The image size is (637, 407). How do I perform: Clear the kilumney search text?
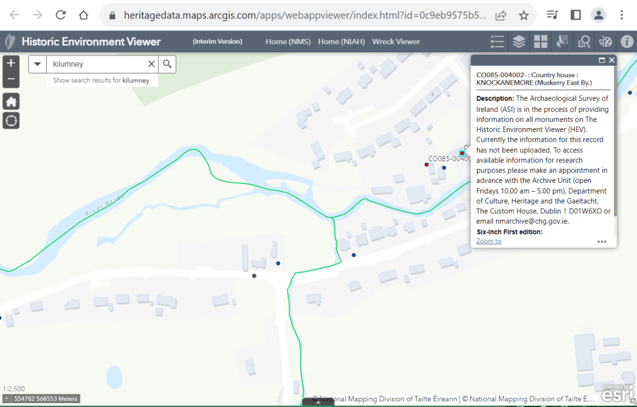pyautogui.click(x=151, y=64)
